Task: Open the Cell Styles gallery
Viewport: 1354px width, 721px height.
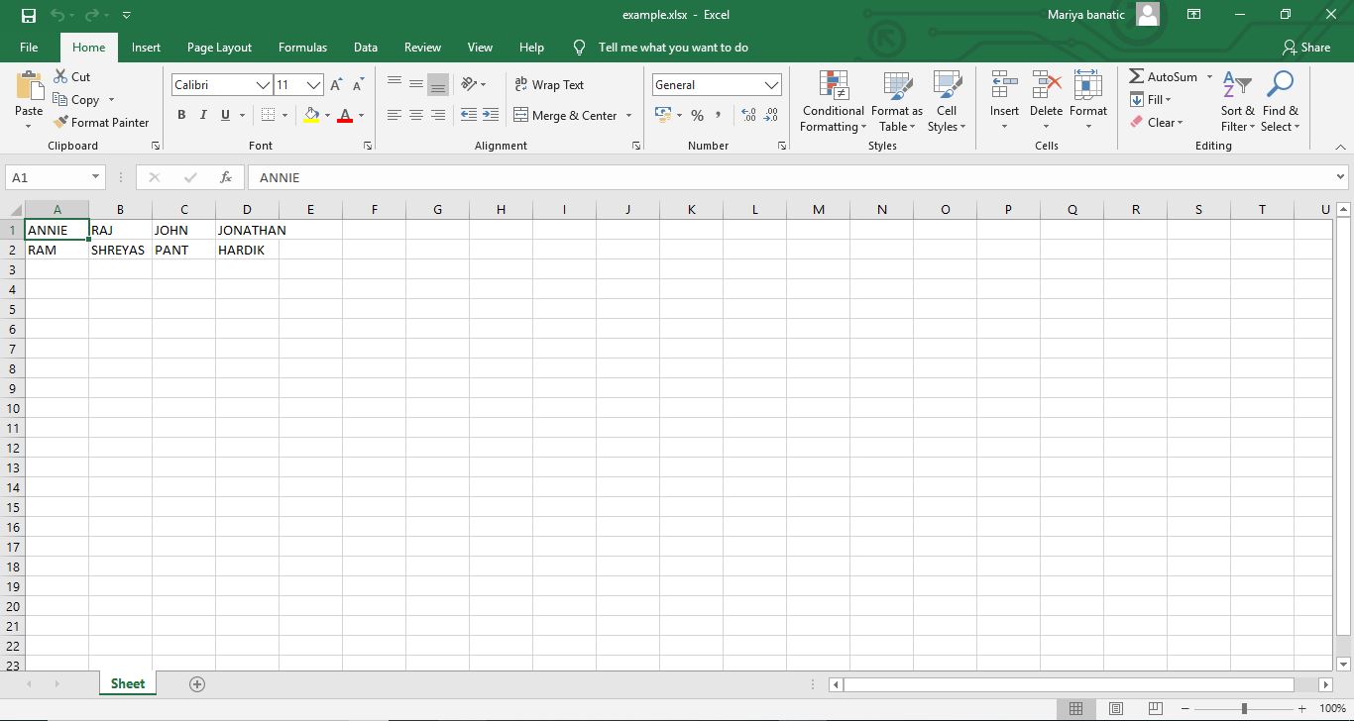Action: (x=947, y=101)
